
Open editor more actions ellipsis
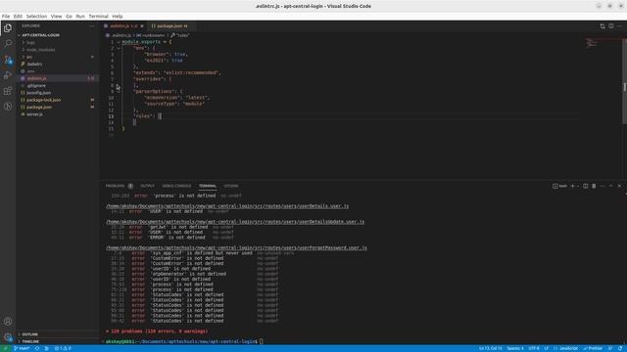[620, 26]
